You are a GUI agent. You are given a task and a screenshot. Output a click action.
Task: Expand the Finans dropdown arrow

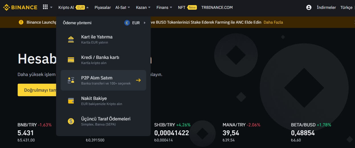[171, 7]
